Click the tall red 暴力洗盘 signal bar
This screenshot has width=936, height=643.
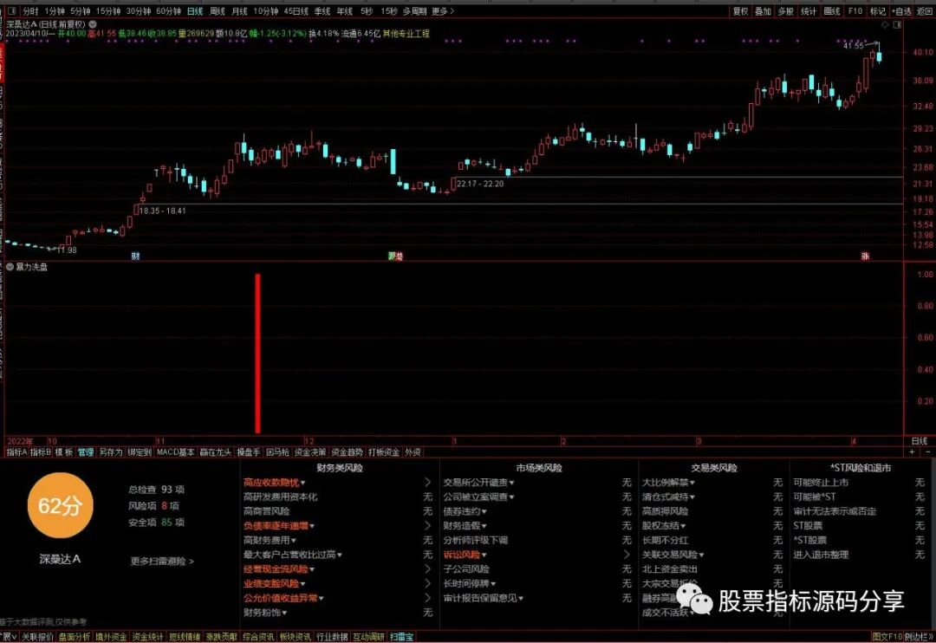point(258,354)
